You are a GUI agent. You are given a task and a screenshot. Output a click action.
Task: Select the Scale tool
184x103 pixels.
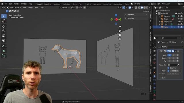pos(4,35)
